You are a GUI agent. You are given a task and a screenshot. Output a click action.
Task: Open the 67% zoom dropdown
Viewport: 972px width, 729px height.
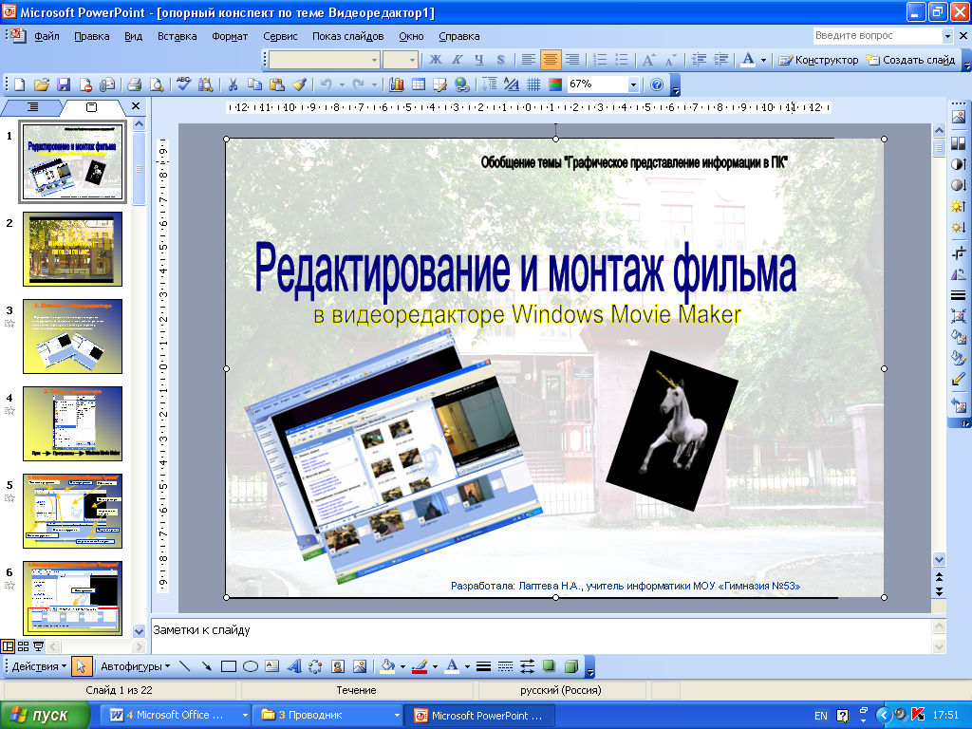[633, 84]
